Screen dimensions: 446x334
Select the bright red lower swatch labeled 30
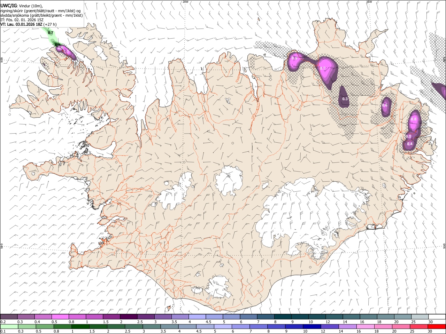point(437,326)
